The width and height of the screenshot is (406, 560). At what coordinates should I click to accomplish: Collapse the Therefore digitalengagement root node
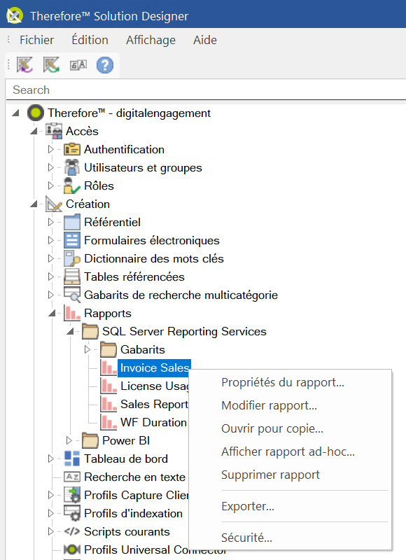(15, 113)
